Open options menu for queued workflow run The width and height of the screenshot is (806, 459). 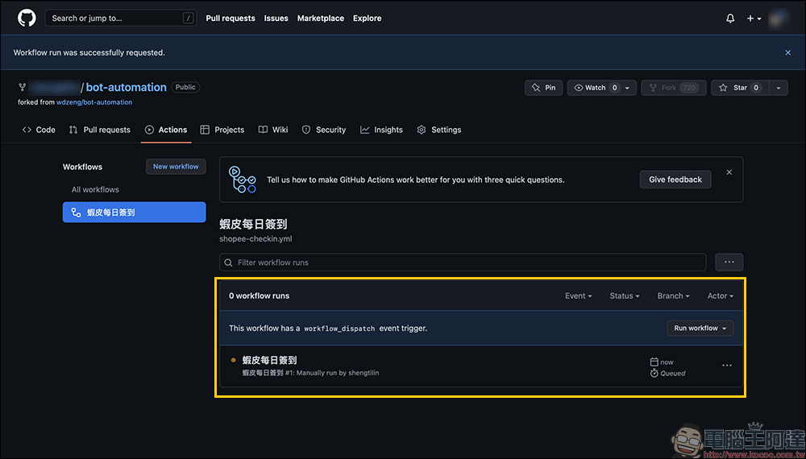pyautogui.click(x=726, y=366)
